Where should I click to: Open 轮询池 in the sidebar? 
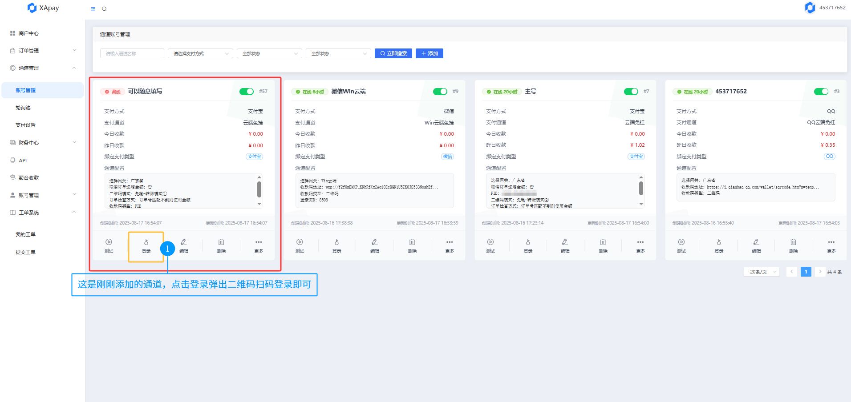[23, 108]
